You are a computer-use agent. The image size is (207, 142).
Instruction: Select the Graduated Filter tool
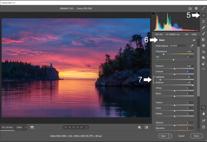(x=204, y=40)
